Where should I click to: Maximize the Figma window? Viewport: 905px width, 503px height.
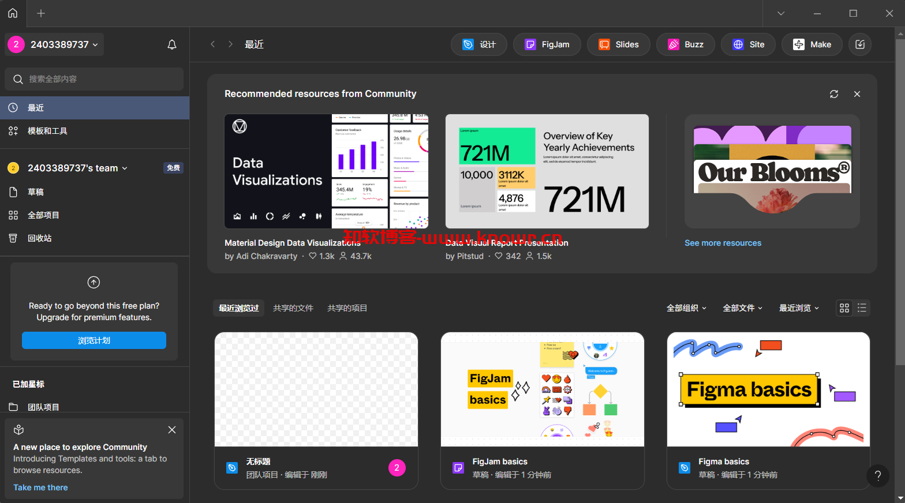[853, 13]
